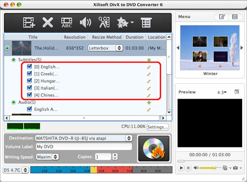Mute preview volume speaker icon
Viewport: 247px width, 182px height.
(x=196, y=168)
